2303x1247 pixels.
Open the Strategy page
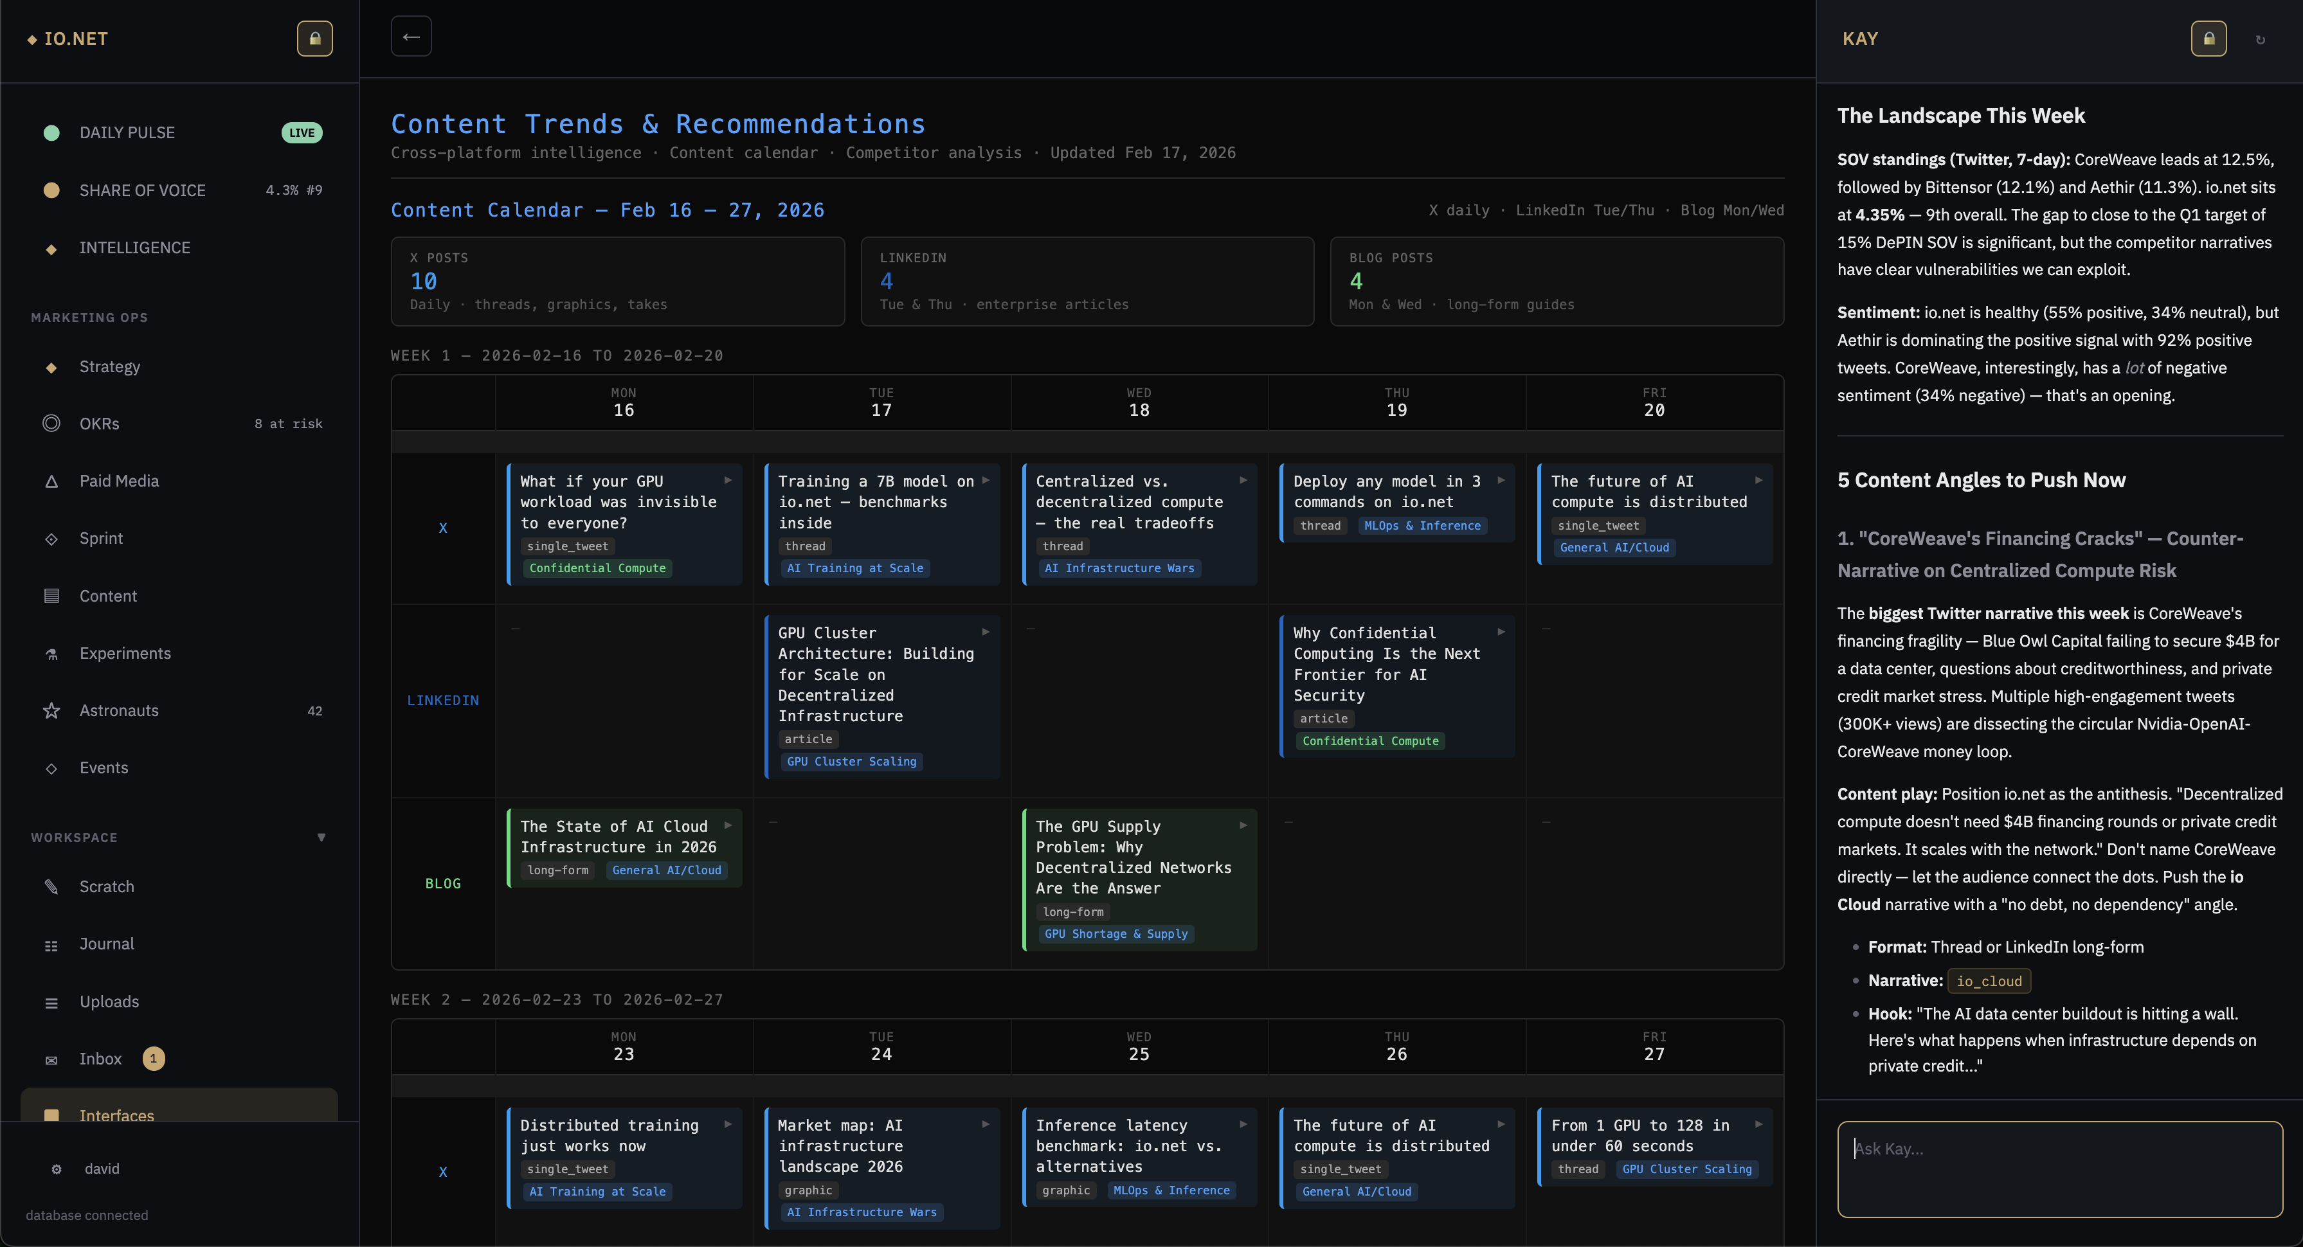109,366
